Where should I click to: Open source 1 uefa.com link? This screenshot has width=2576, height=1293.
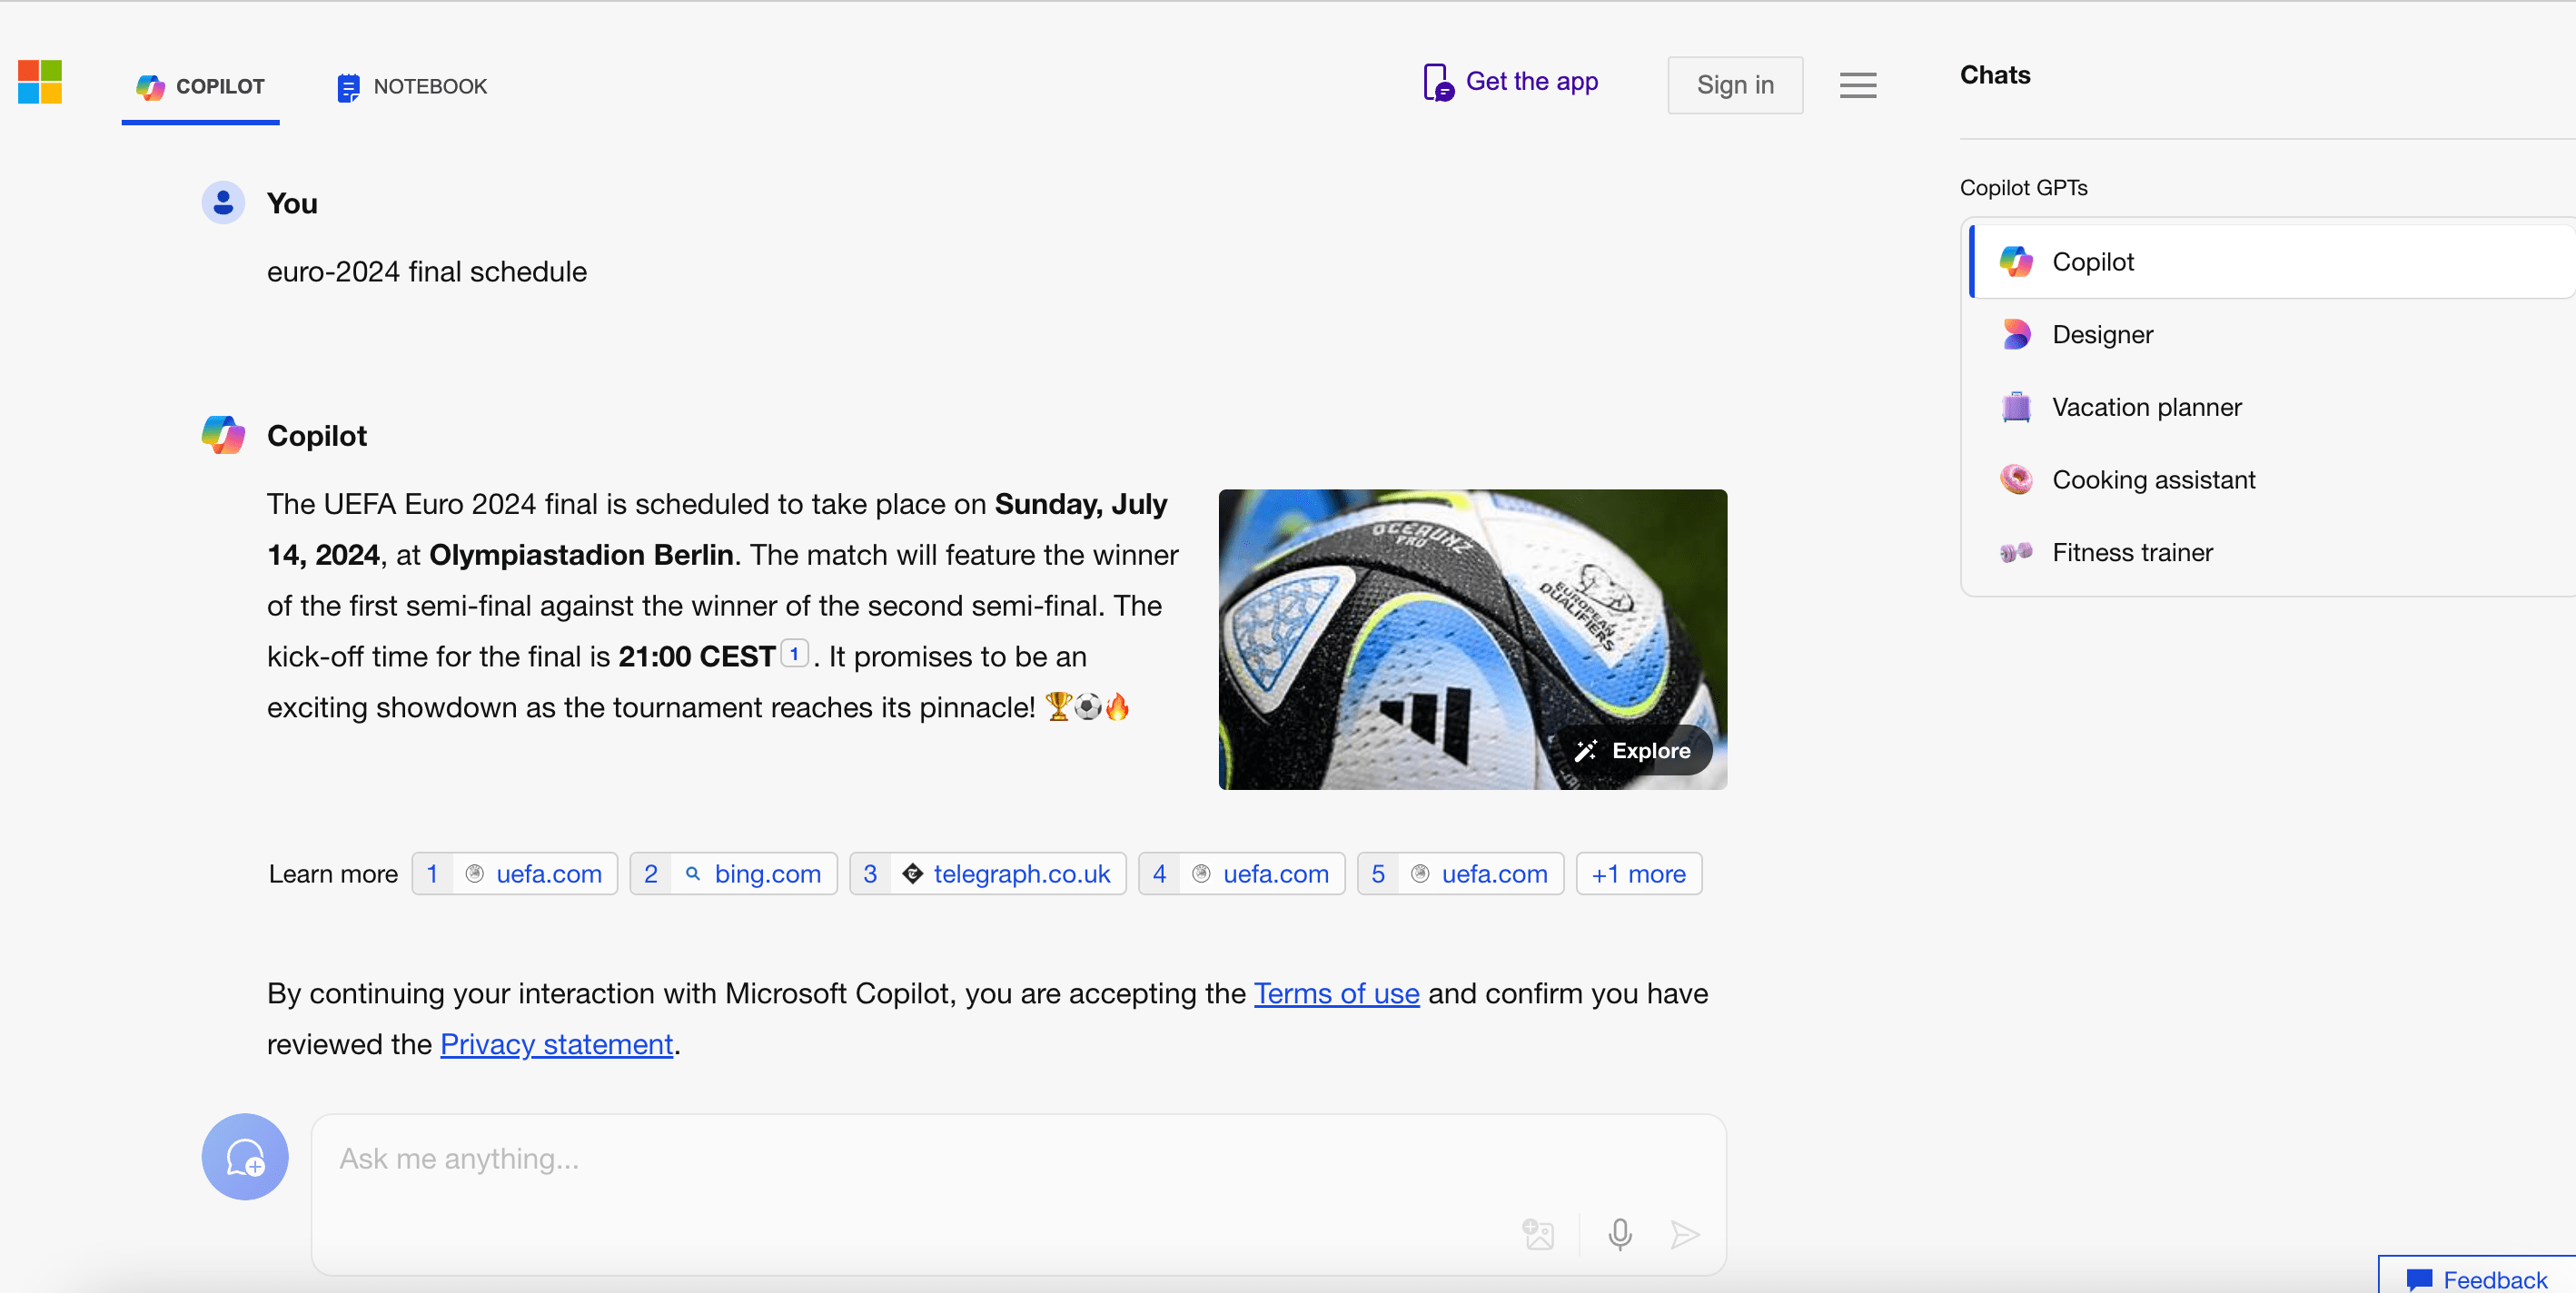pos(515,874)
